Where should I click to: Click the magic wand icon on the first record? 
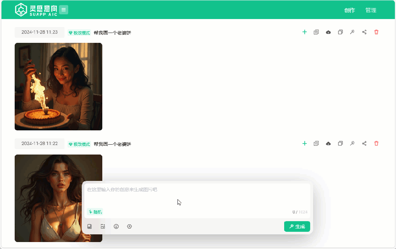(352, 32)
